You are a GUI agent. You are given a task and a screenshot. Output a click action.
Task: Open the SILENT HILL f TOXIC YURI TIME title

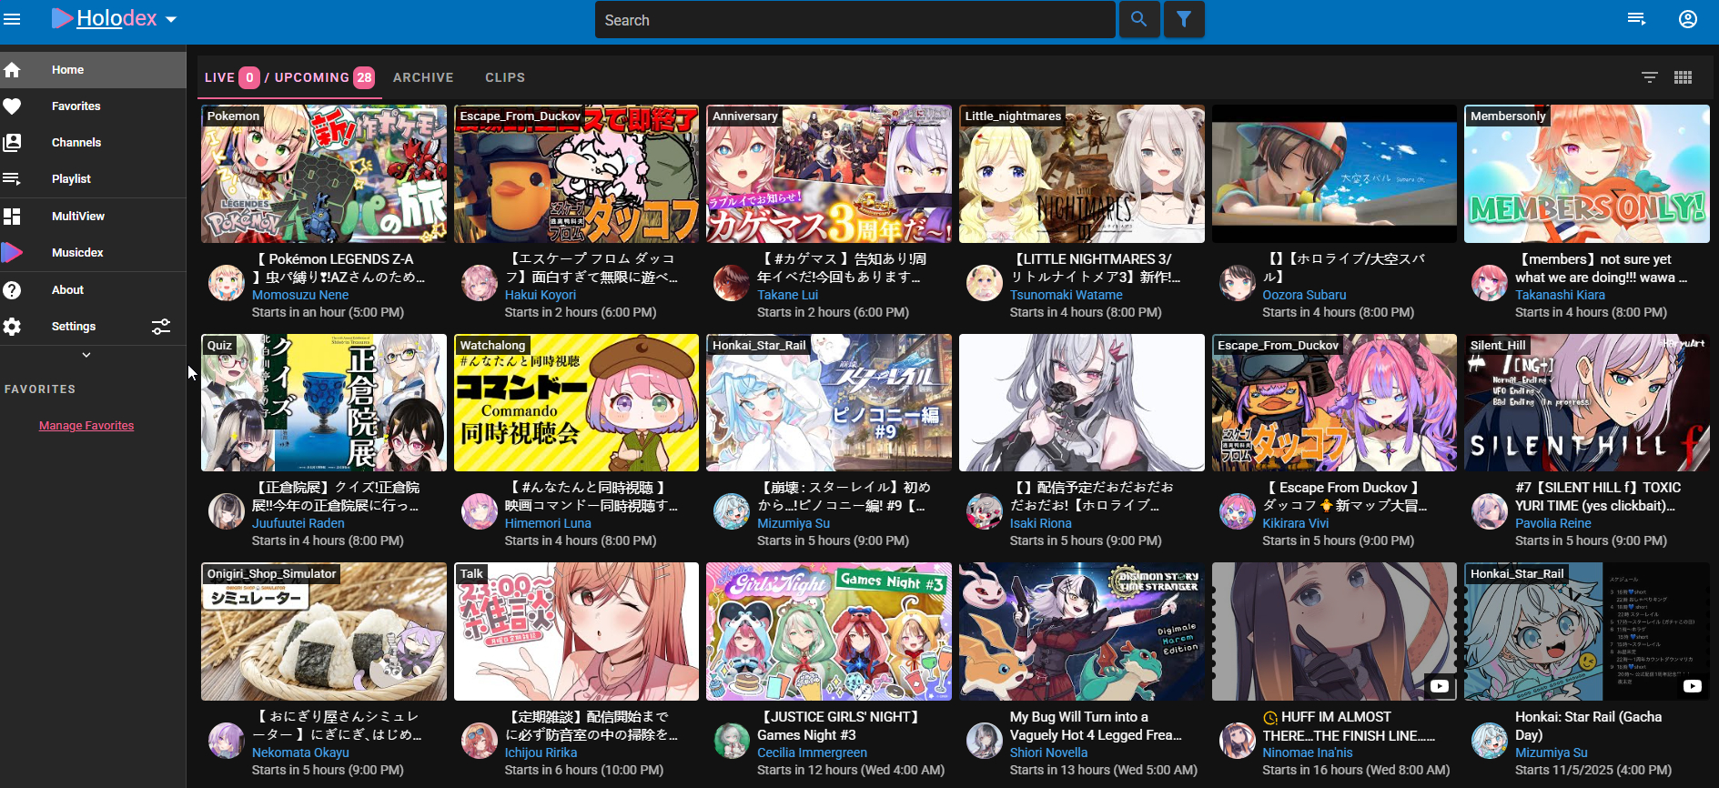tap(1598, 497)
